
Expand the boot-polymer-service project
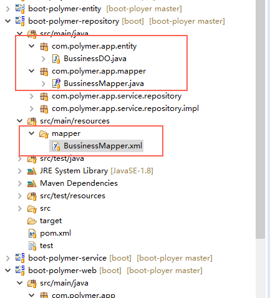tap(7, 258)
